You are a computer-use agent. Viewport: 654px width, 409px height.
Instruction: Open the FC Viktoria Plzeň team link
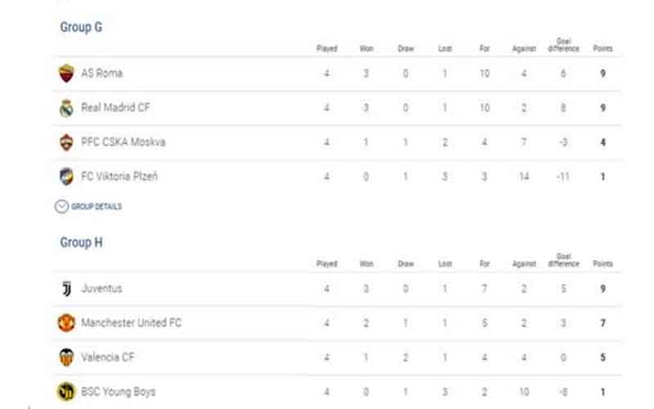click(x=119, y=177)
